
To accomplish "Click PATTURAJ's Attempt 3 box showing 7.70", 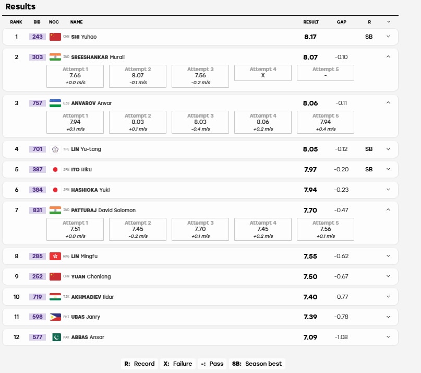I will coord(200,229).
